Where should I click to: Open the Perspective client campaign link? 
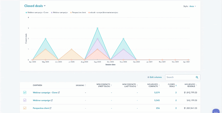[x=41, y=108]
